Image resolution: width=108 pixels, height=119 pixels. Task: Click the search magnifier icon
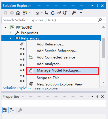100,20
